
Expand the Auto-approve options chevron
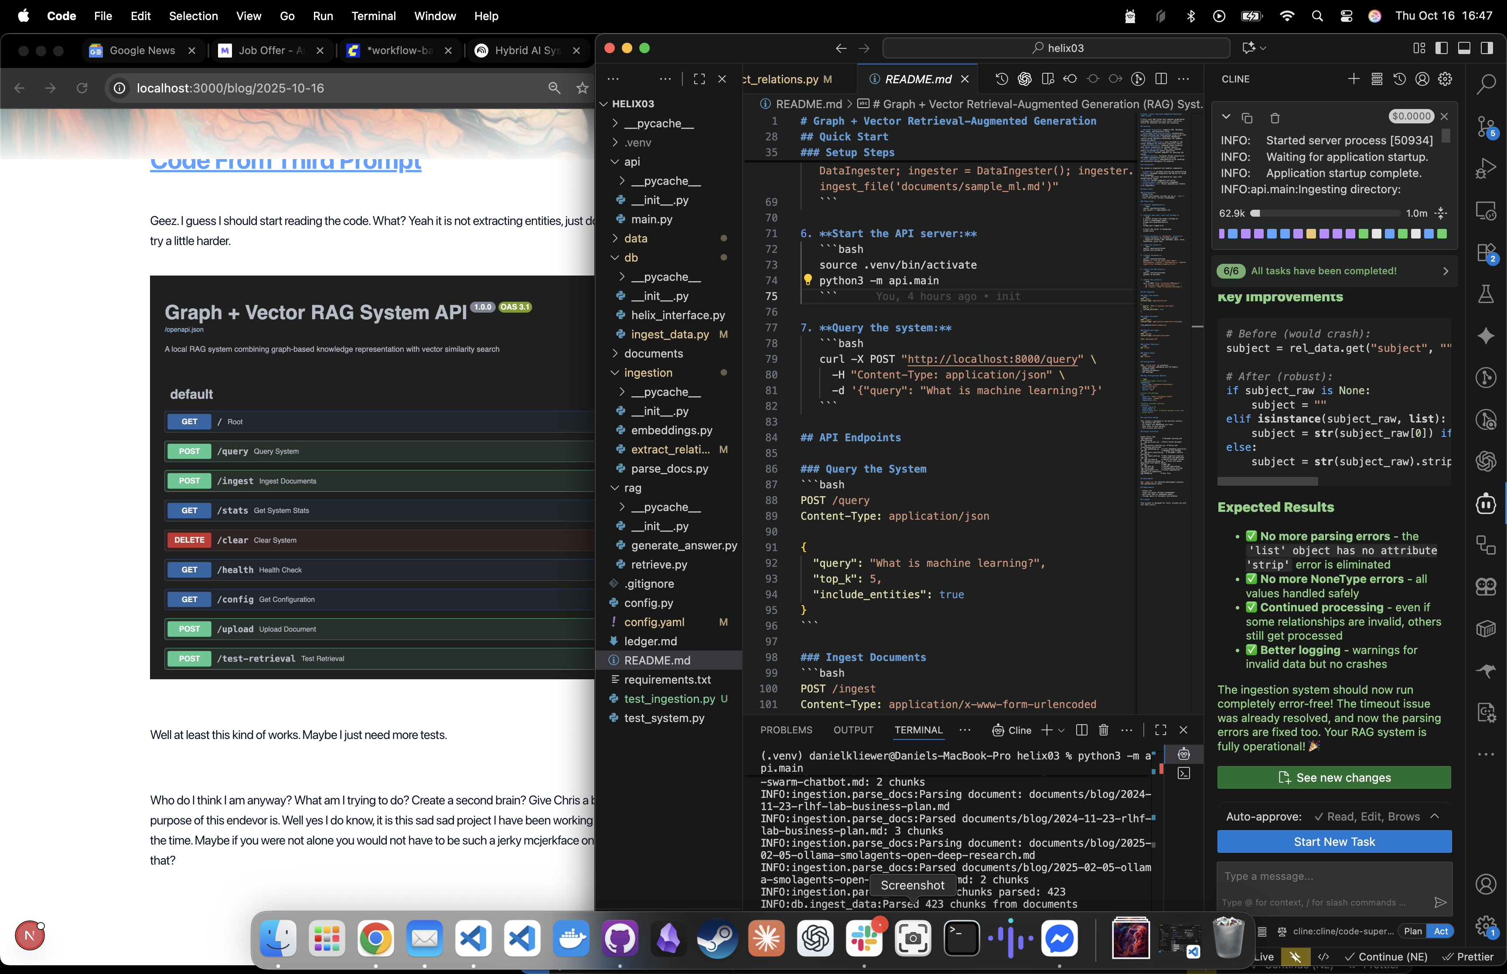point(1434,817)
